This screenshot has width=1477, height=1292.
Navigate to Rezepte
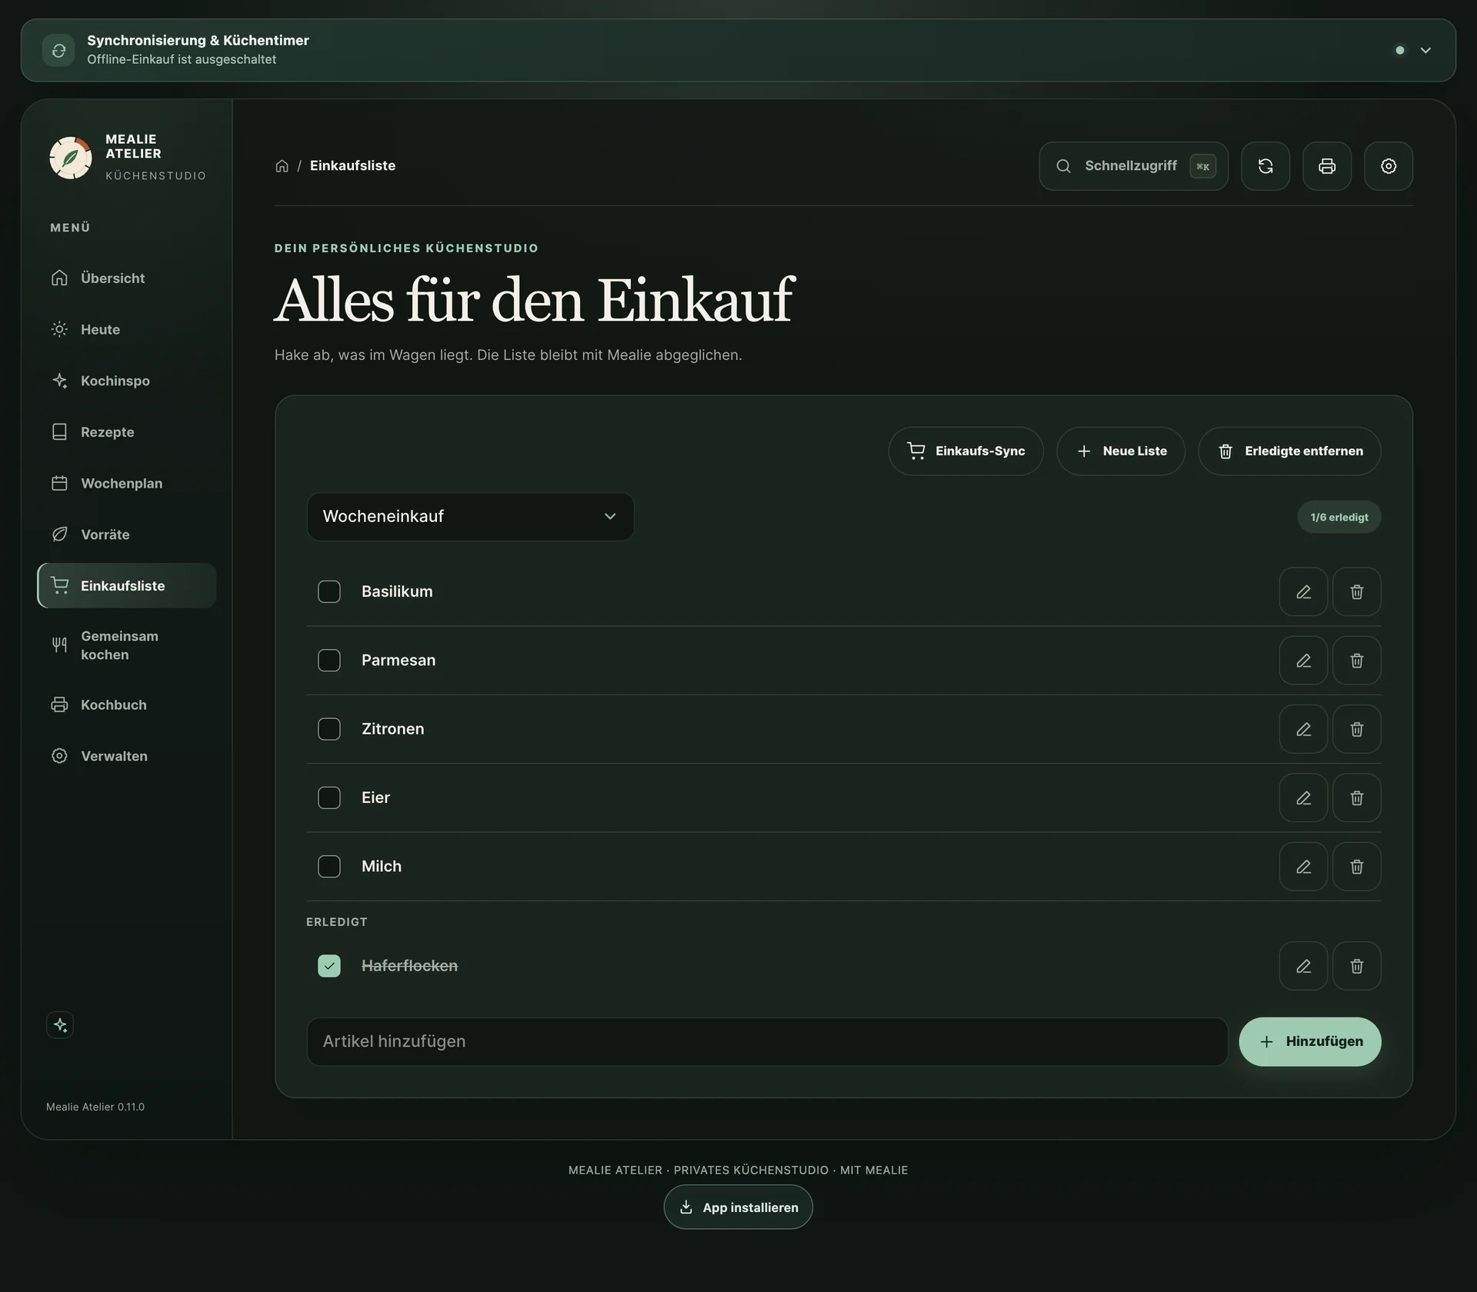pyautogui.click(x=127, y=432)
